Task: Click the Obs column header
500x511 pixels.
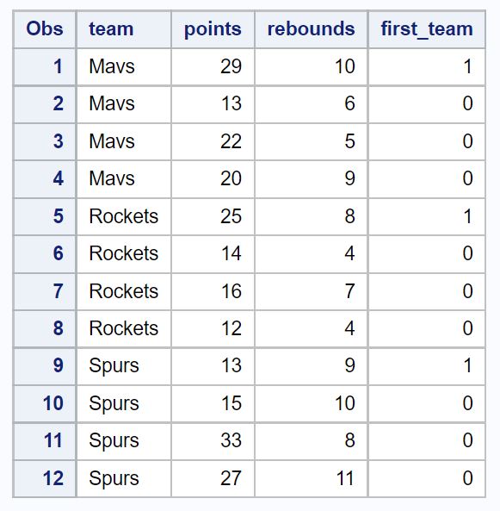Action: 44,29
